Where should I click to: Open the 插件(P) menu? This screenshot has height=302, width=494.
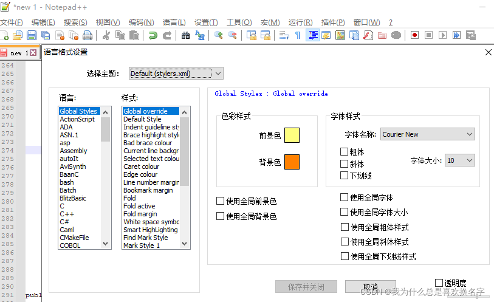tap(333, 22)
